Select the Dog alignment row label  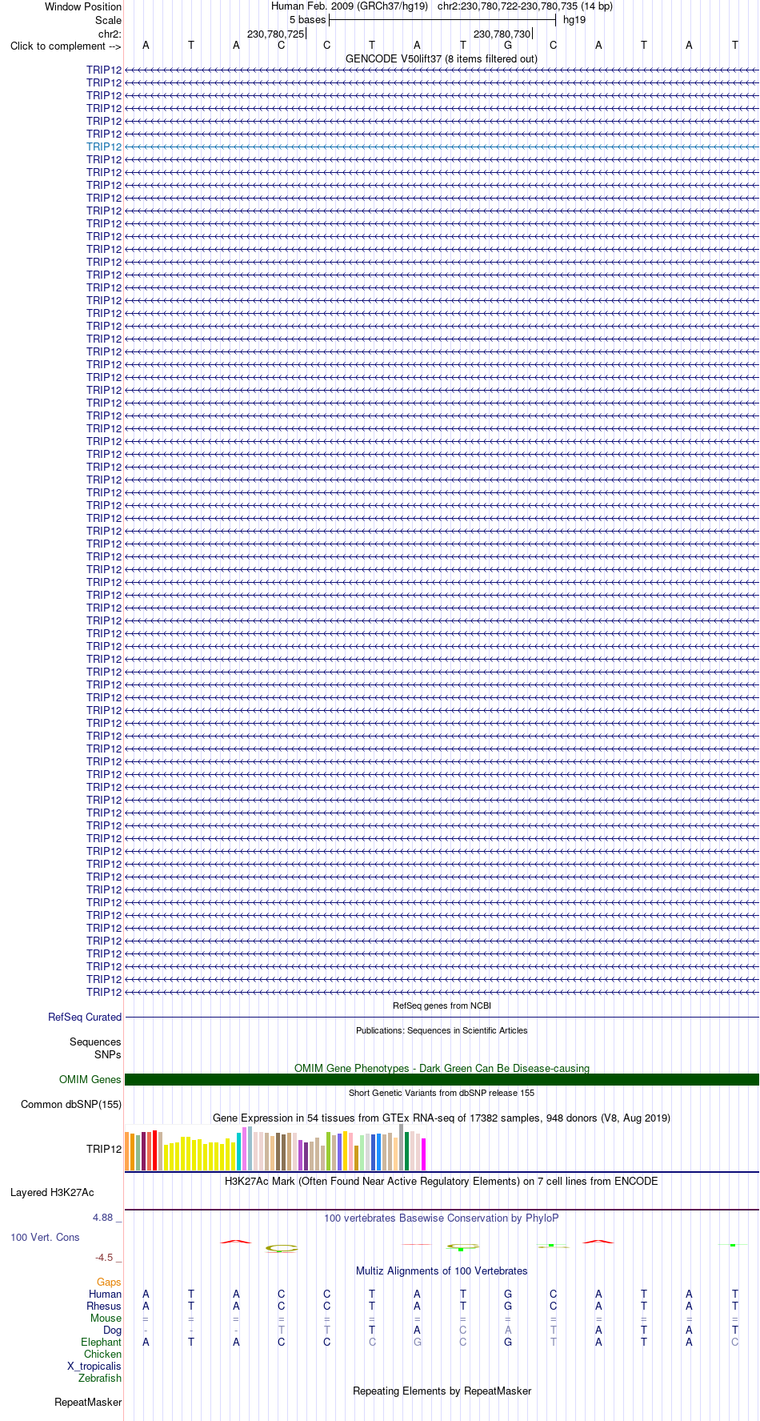tap(113, 1330)
